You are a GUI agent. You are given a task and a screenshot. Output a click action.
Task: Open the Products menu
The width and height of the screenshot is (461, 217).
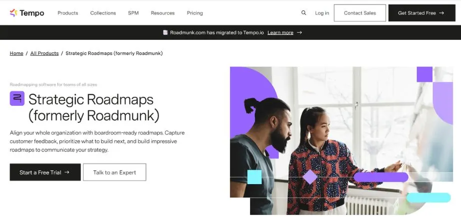67,13
